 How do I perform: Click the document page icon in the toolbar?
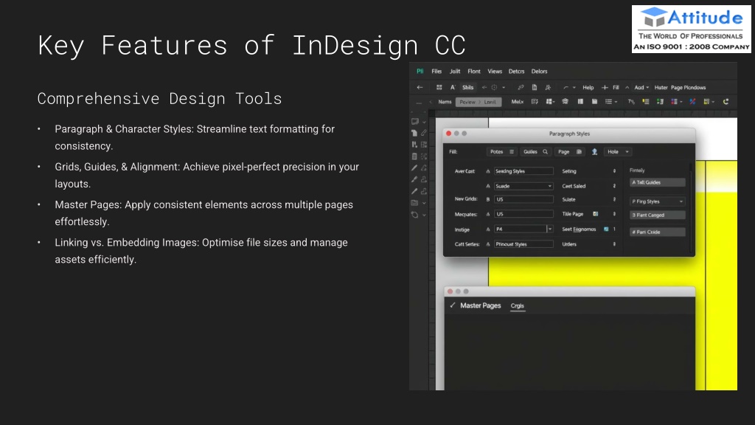click(x=535, y=88)
